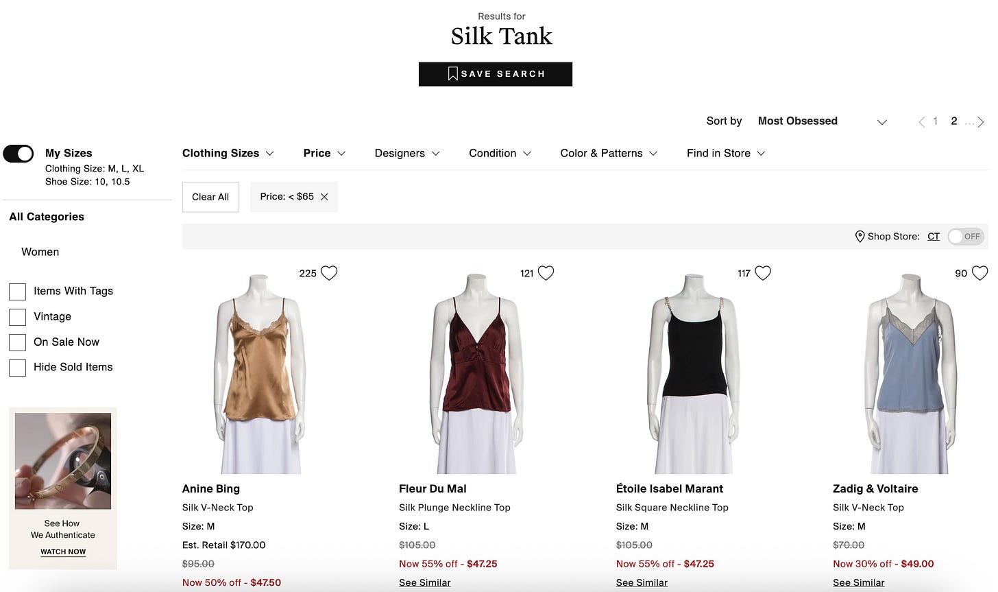Open Zadig & Voltaire blue top image

coord(910,374)
